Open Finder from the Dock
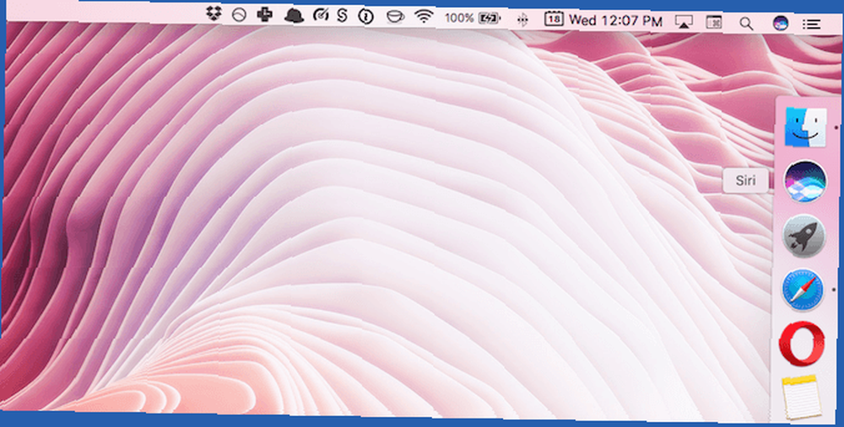 805,127
